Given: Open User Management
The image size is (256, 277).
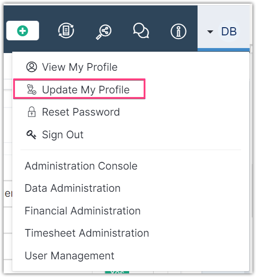Looking at the screenshot, I should 70,256.
